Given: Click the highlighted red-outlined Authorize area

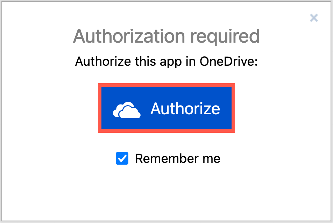Looking at the screenshot, I should pyautogui.click(x=166, y=108).
